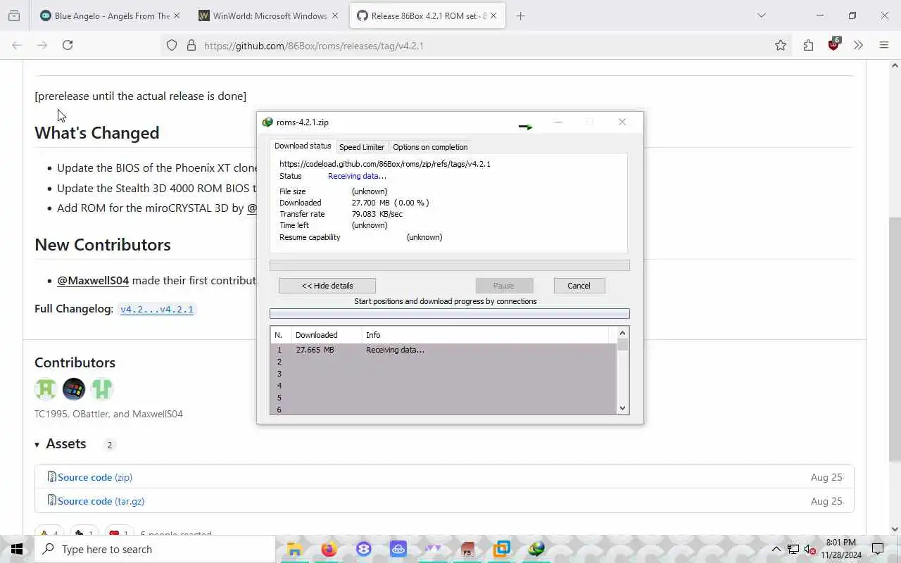
Task: Show hidden system tray icons
Action: (x=776, y=549)
